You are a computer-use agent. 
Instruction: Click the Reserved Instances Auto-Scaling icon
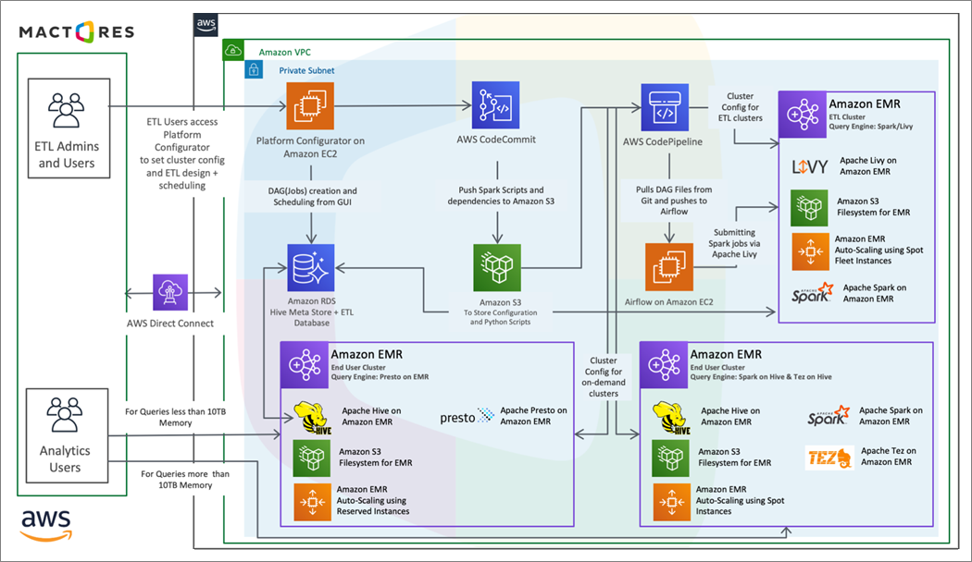click(313, 502)
